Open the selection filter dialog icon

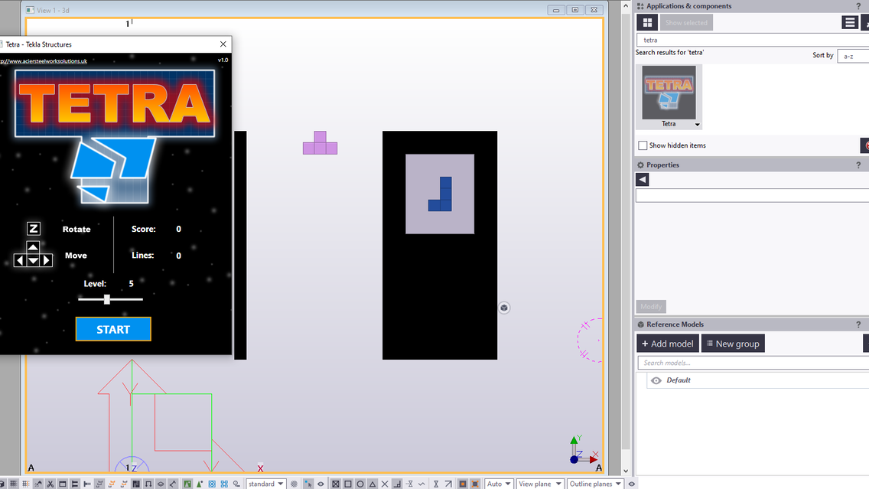[294, 484]
